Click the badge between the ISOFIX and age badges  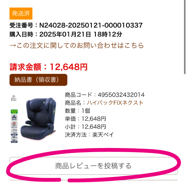coord(14,125)
